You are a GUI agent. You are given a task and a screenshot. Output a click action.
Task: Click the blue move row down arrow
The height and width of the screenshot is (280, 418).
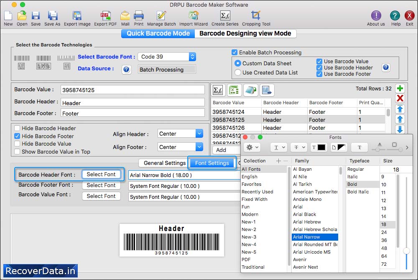(x=400, y=129)
